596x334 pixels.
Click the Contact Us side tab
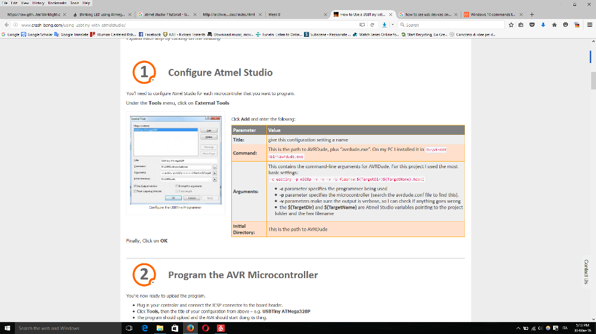pos(586,272)
